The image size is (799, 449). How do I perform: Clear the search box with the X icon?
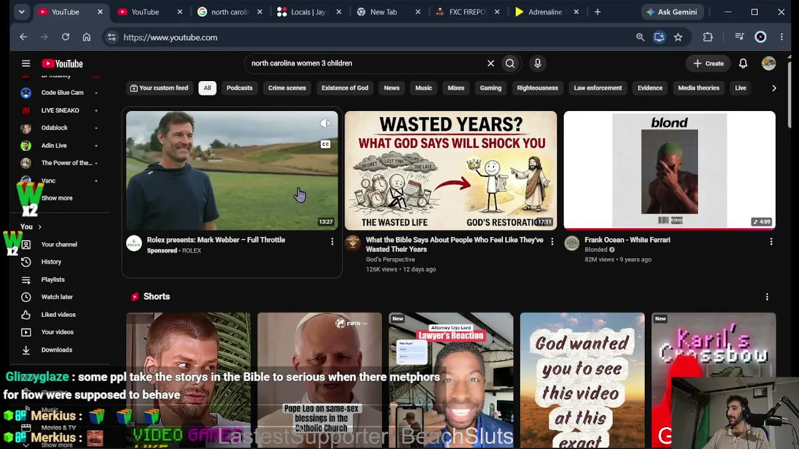pyautogui.click(x=491, y=63)
